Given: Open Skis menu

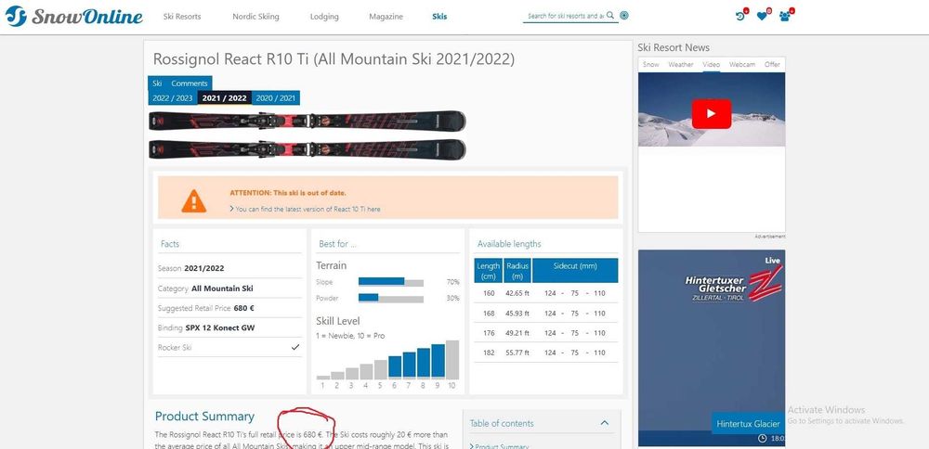Looking at the screenshot, I should click(x=439, y=17).
